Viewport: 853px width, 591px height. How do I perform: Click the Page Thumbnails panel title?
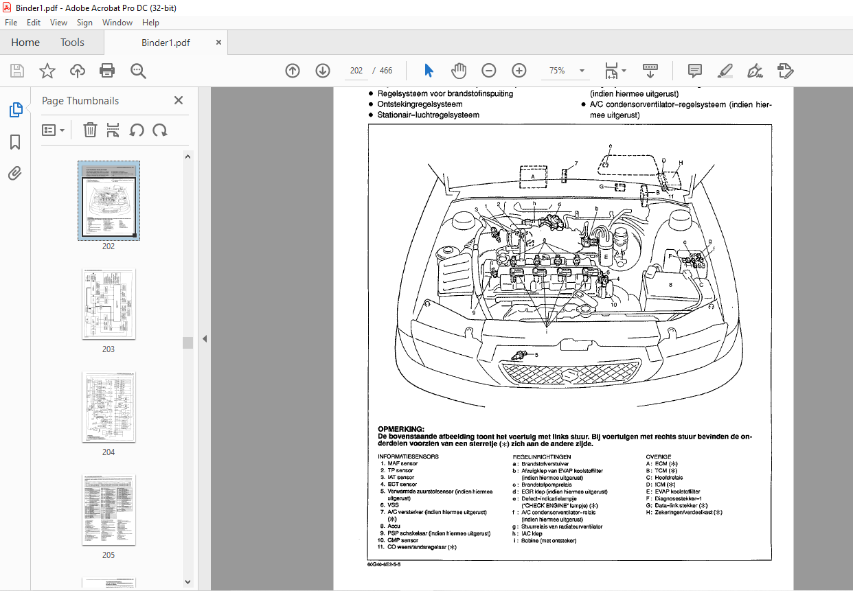tap(80, 100)
